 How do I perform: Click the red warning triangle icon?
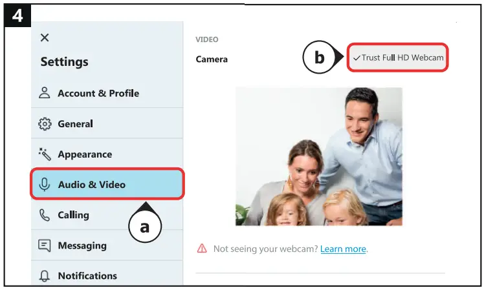coord(202,248)
